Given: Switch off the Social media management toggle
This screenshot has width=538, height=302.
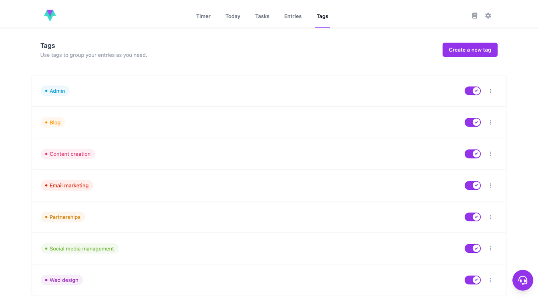Looking at the screenshot, I should [x=472, y=248].
